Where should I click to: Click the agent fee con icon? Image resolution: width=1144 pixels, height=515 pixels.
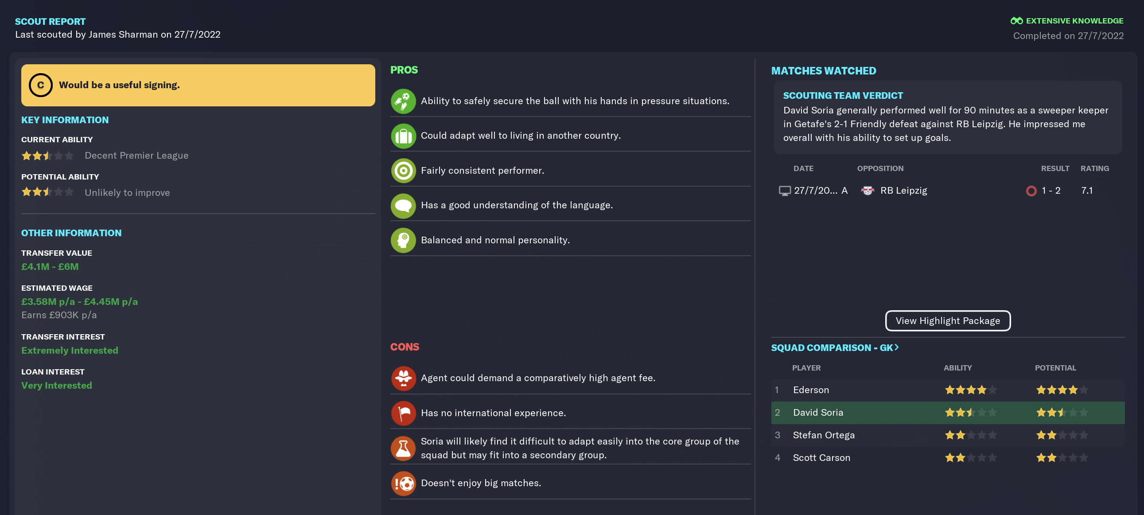tap(403, 378)
